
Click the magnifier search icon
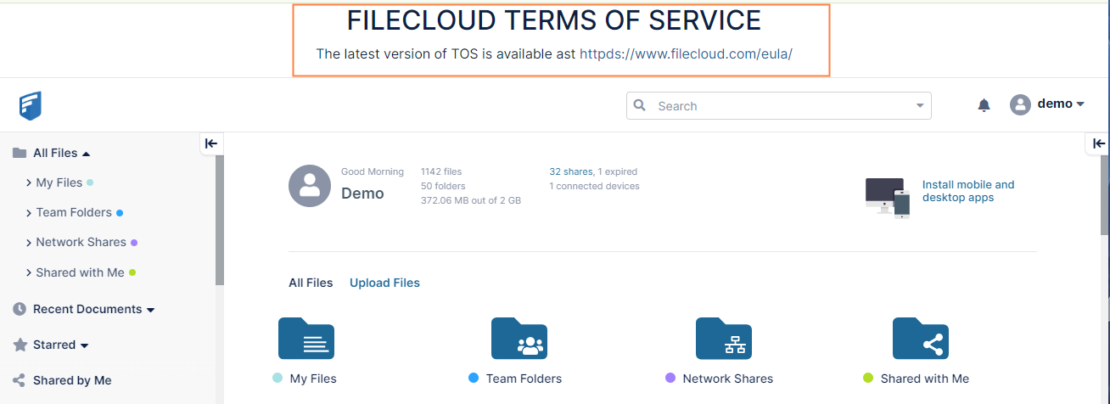640,105
